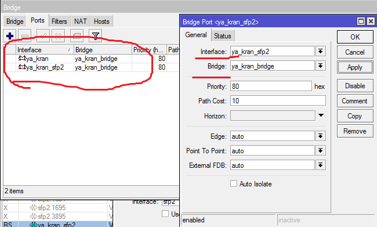This screenshot has width=377, height=227.
Task: Sort by the Priority column header
Action: point(149,49)
